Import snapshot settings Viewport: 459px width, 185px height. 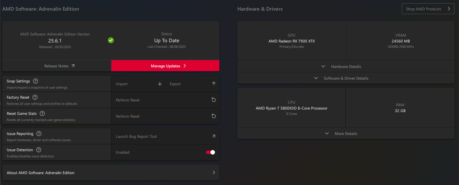[139, 84]
